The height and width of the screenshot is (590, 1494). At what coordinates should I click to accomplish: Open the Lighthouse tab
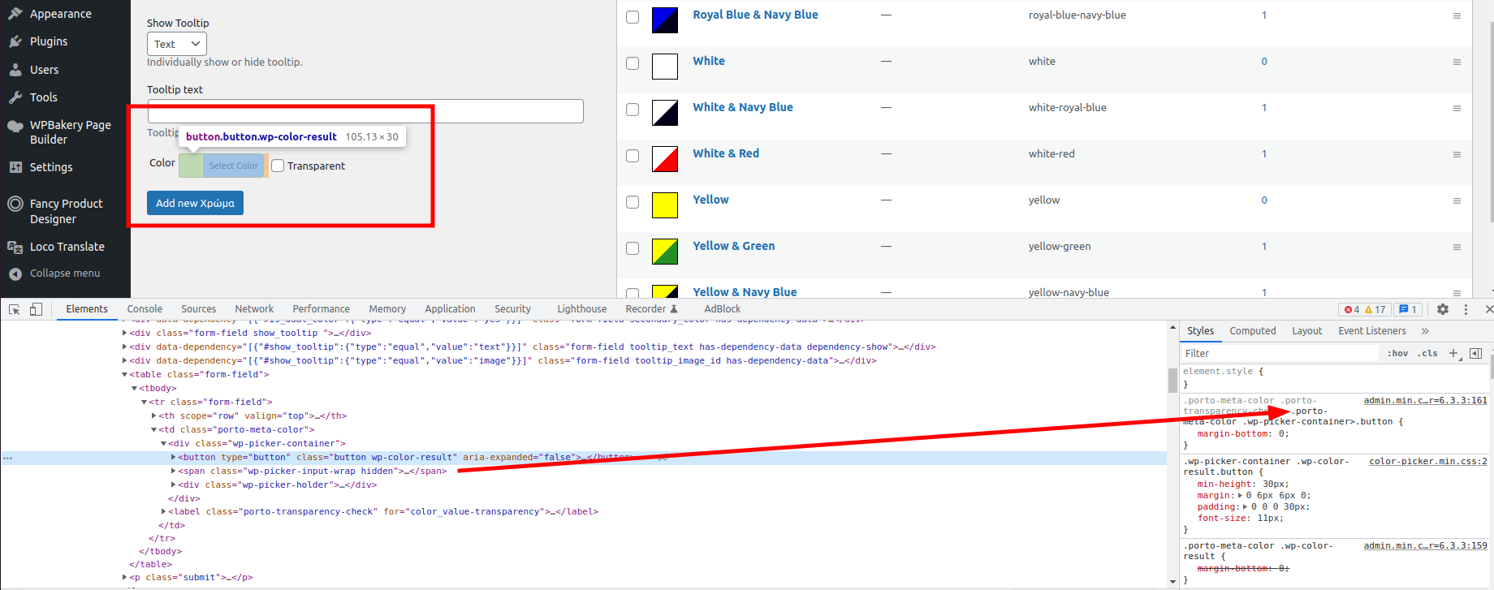pyautogui.click(x=581, y=309)
